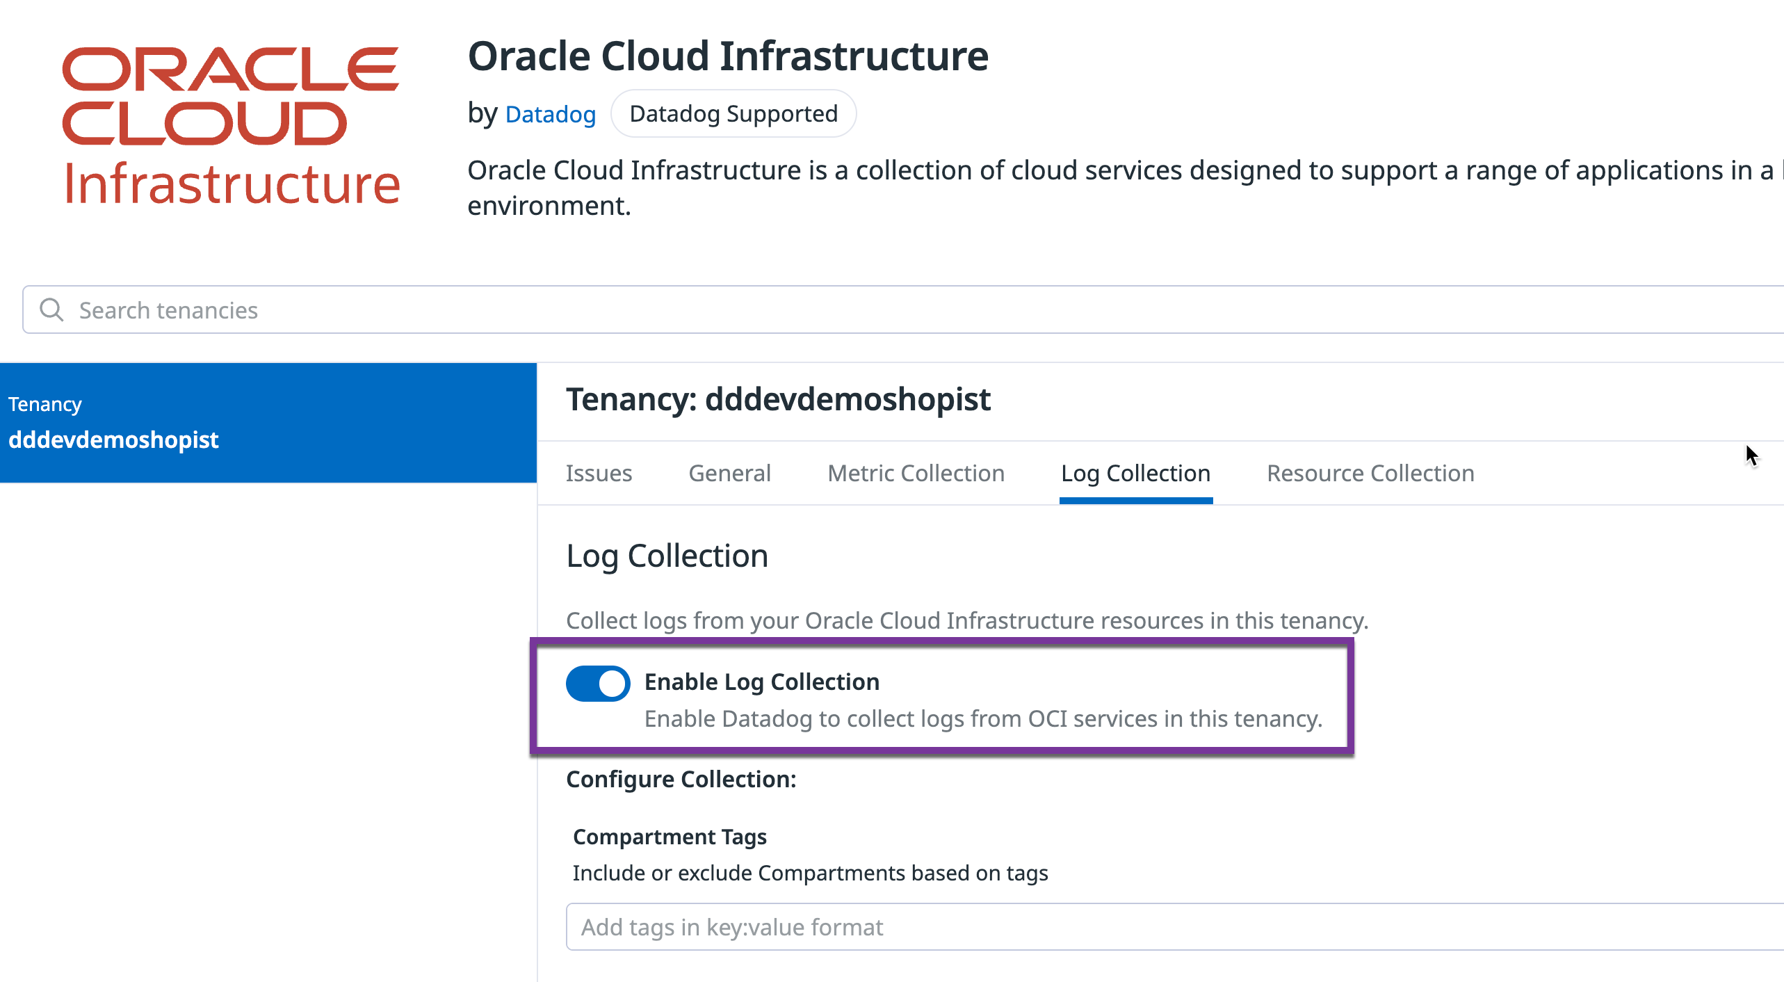Open the Metric Collection tab
The width and height of the screenshot is (1784, 982).
click(916, 474)
